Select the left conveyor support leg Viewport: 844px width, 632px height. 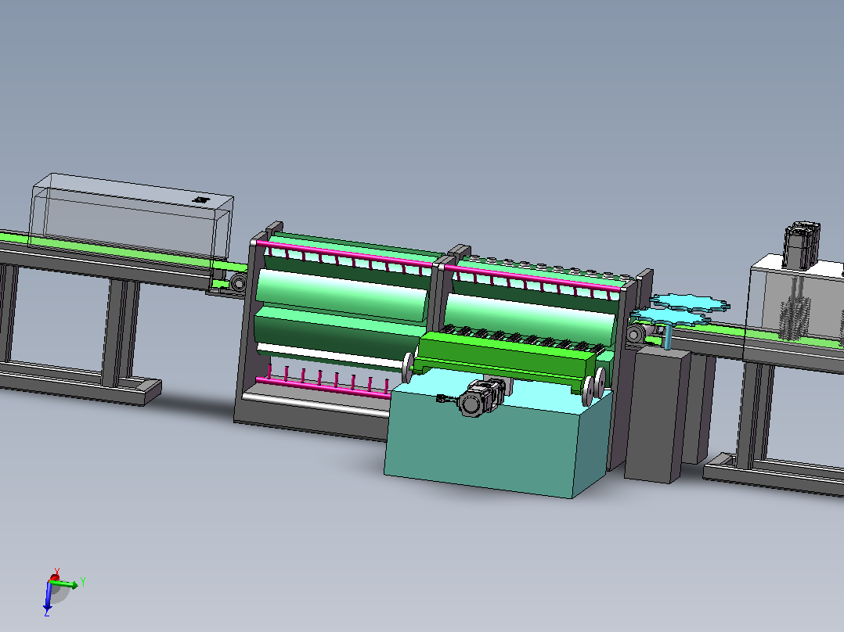click(121, 335)
